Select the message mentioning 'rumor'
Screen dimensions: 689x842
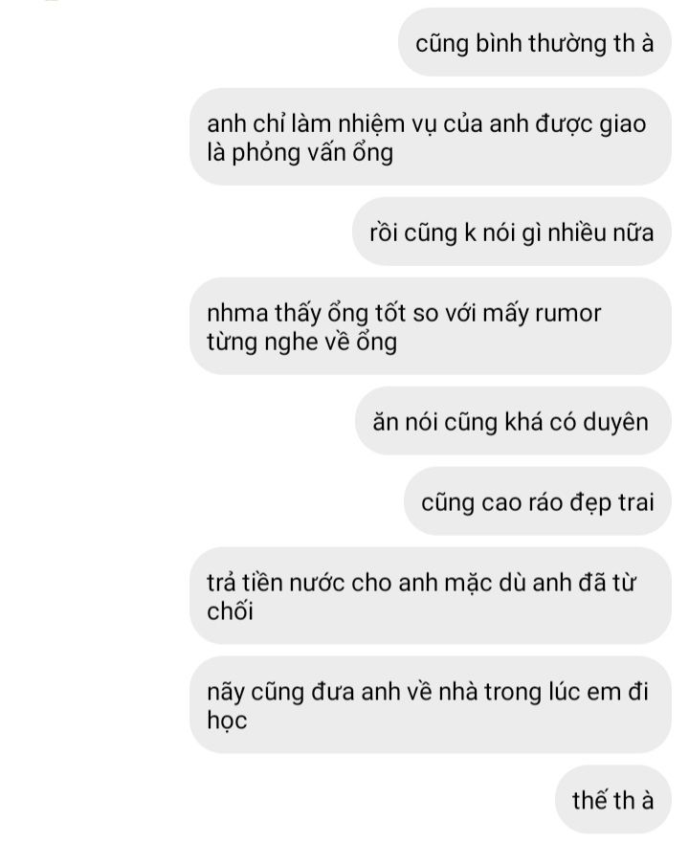tap(431, 326)
